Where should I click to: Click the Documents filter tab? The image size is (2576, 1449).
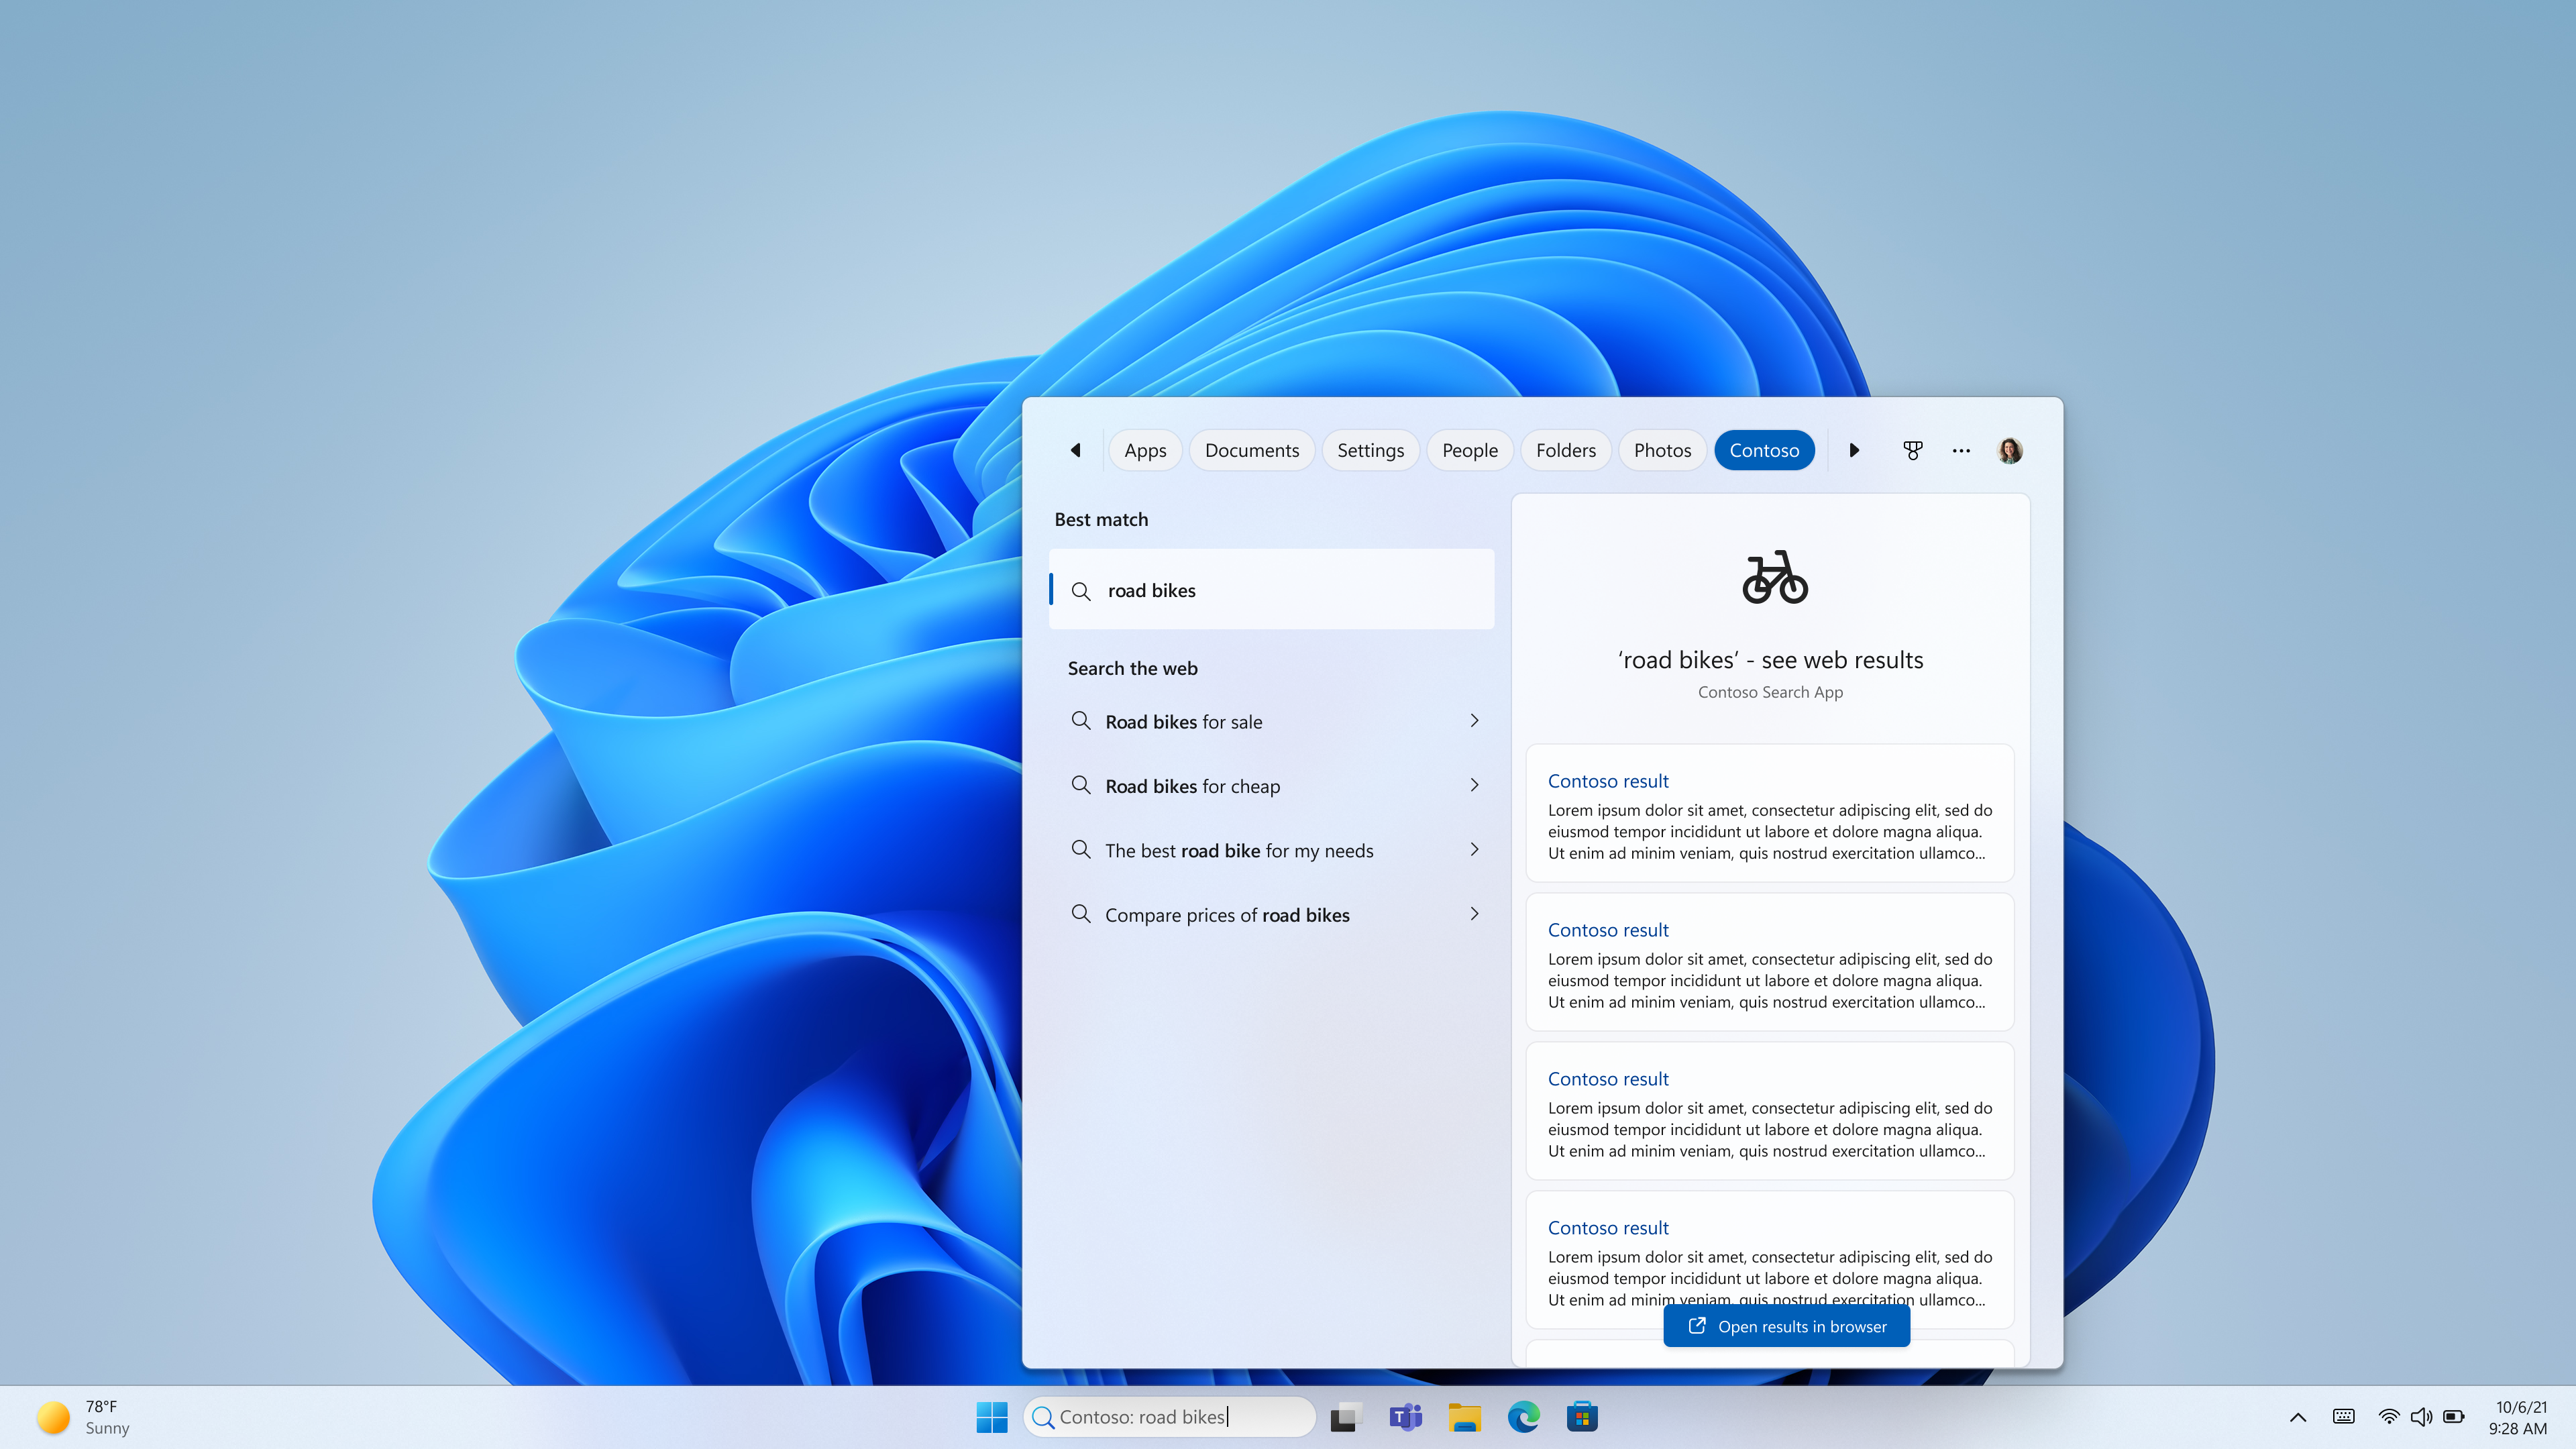(x=1252, y=449)
